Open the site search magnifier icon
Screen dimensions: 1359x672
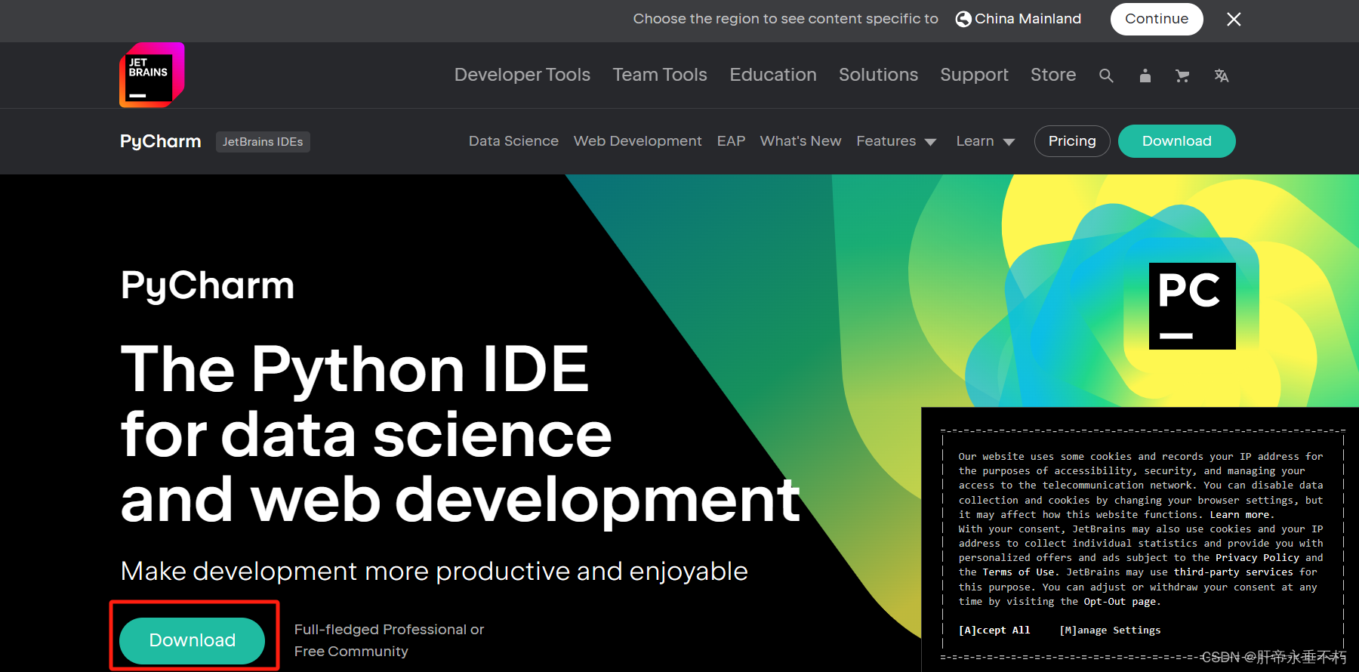1106,76
